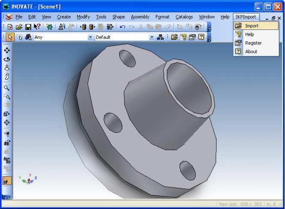Toggle the box selection tool icon
Viewport: 285px width, 209px height.
19,37
